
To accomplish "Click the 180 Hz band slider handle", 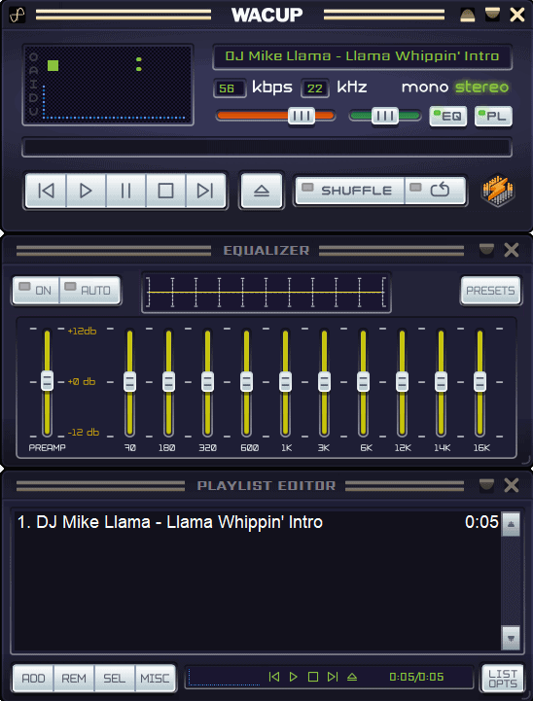I will 168,381.
